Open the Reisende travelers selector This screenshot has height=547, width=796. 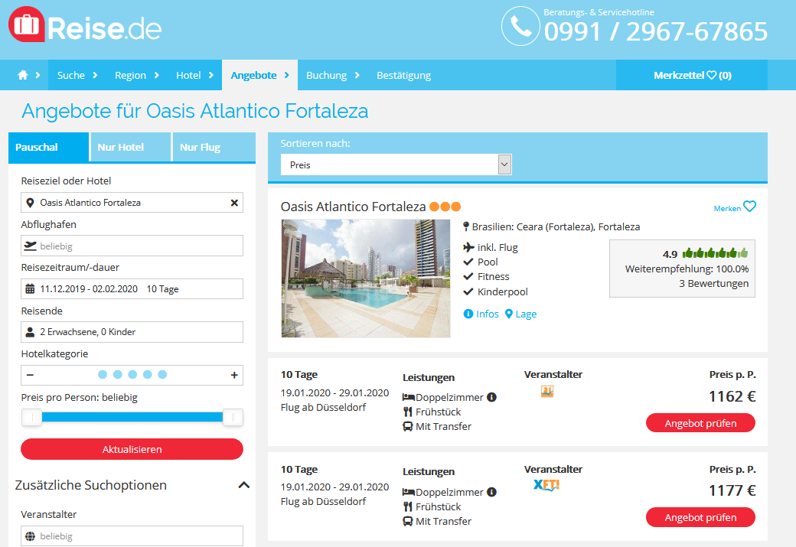point(132,332)
